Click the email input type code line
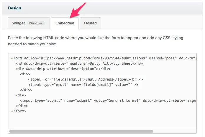The image size is (205, 137). click(x=83, y=85)
